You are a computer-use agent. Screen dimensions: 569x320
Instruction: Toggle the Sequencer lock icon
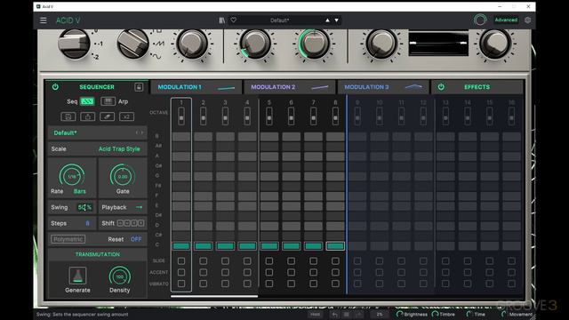point(139,87)
